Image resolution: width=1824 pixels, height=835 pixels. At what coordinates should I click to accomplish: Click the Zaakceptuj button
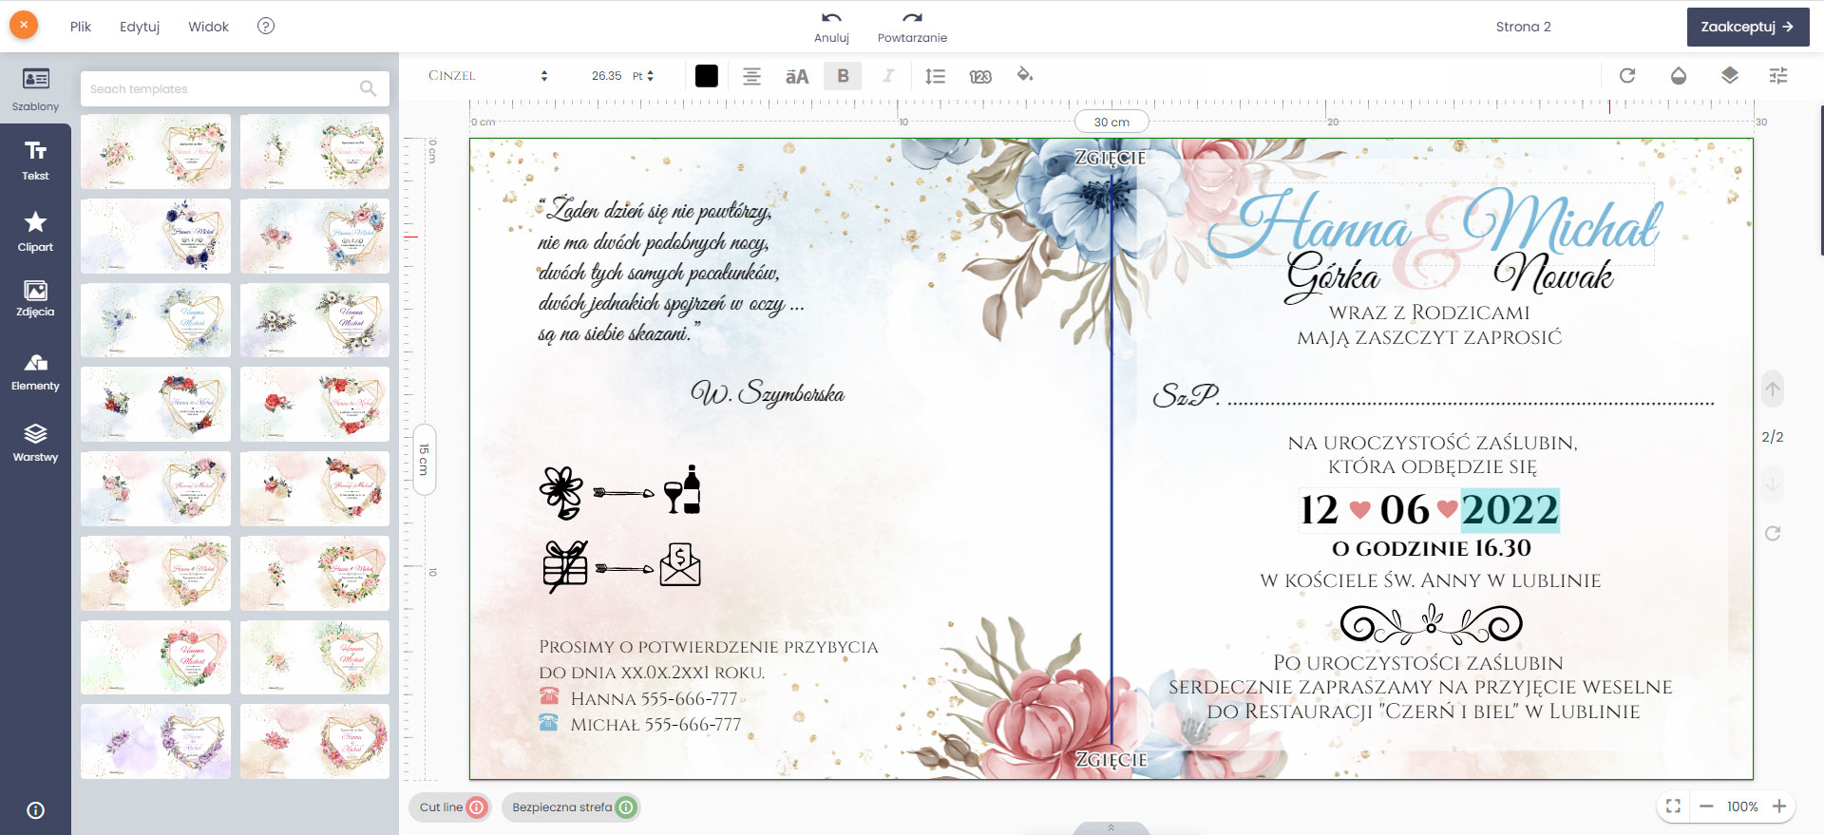coord(1748,27)
